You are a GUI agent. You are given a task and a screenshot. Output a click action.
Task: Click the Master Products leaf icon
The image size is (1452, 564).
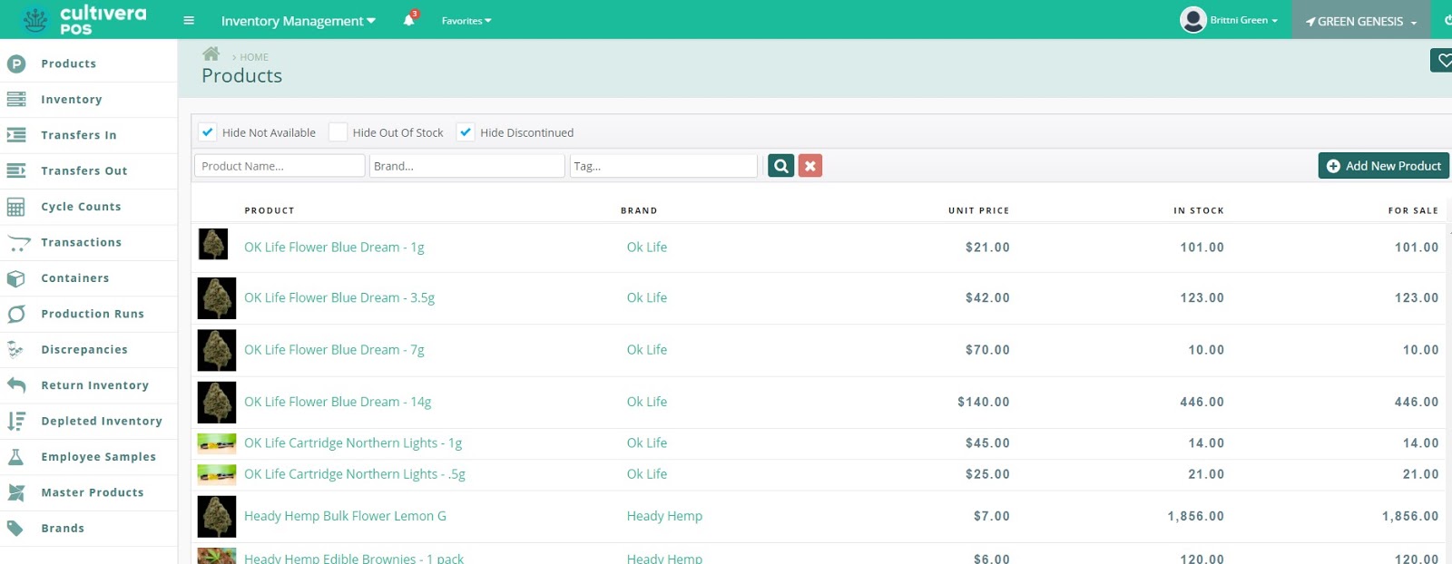[15, 492]
